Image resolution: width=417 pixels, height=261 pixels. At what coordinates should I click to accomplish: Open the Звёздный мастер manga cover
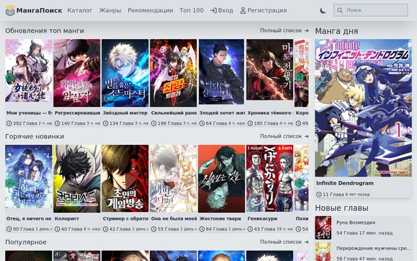tap(125, 73)
